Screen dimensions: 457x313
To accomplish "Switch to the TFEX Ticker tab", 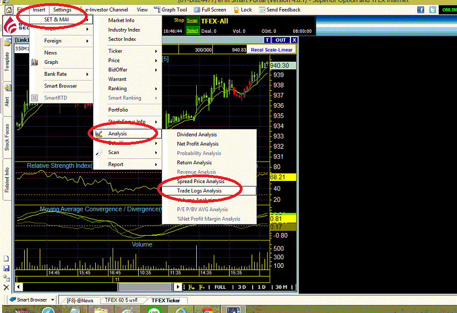I will [x=166, y=300].
